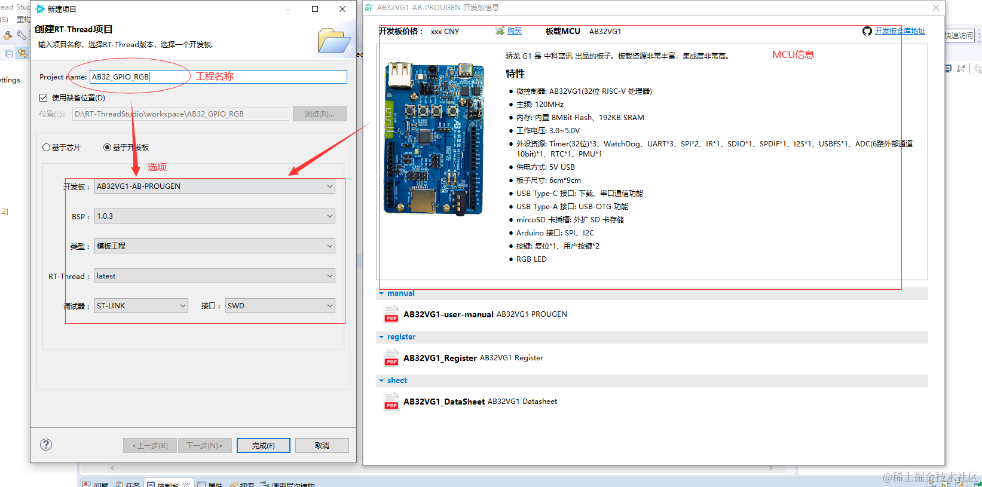Collapse the sheet section
The height and width of the screenshot is (487, 982).
pos(381,381)
